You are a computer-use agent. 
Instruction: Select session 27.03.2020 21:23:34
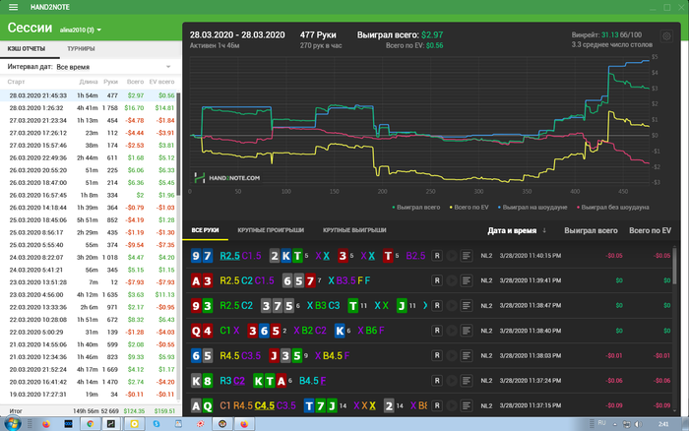click(88, 120)
